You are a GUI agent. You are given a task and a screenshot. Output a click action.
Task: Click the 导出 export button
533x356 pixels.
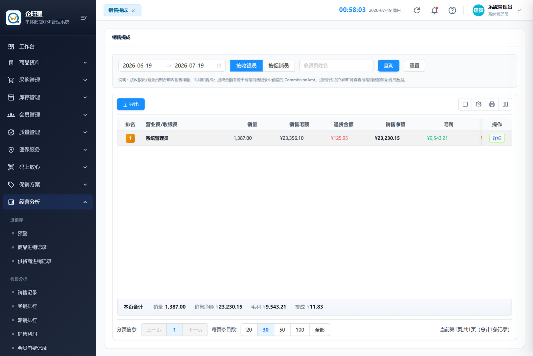(x=131, y=104)
